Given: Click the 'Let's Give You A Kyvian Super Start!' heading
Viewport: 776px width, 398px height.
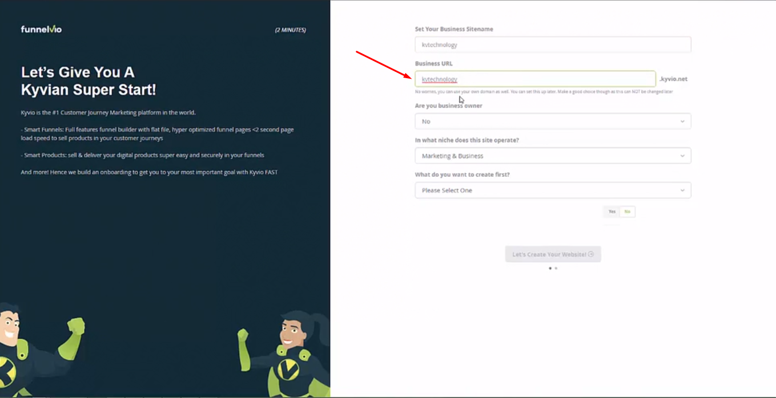Looking at the screenshot, I should click(89, 81).
